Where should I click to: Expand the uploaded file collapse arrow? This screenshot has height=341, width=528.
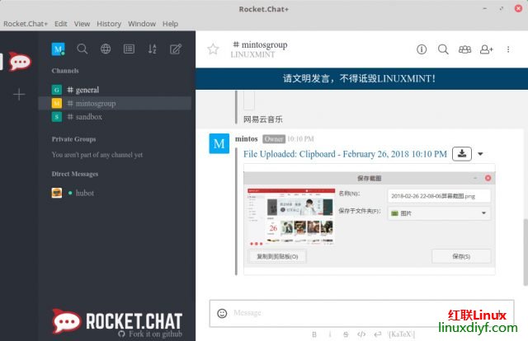[x=481, y=154]
